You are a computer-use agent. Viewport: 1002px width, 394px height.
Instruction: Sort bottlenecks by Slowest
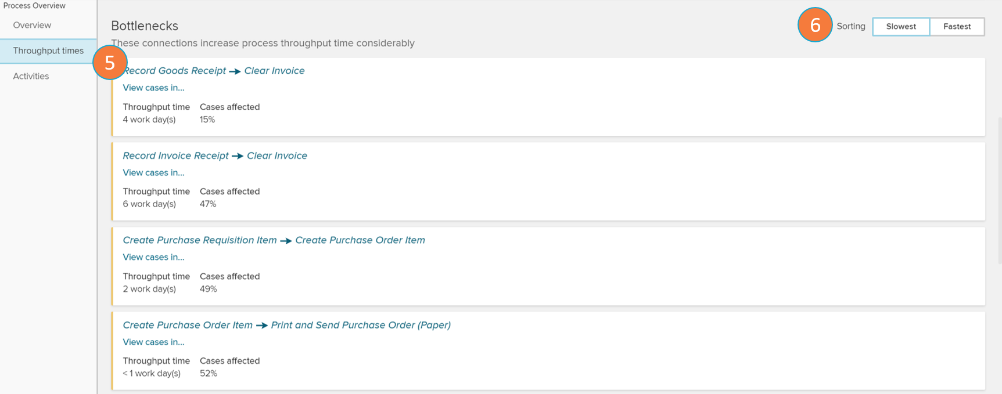pos(901,27)
